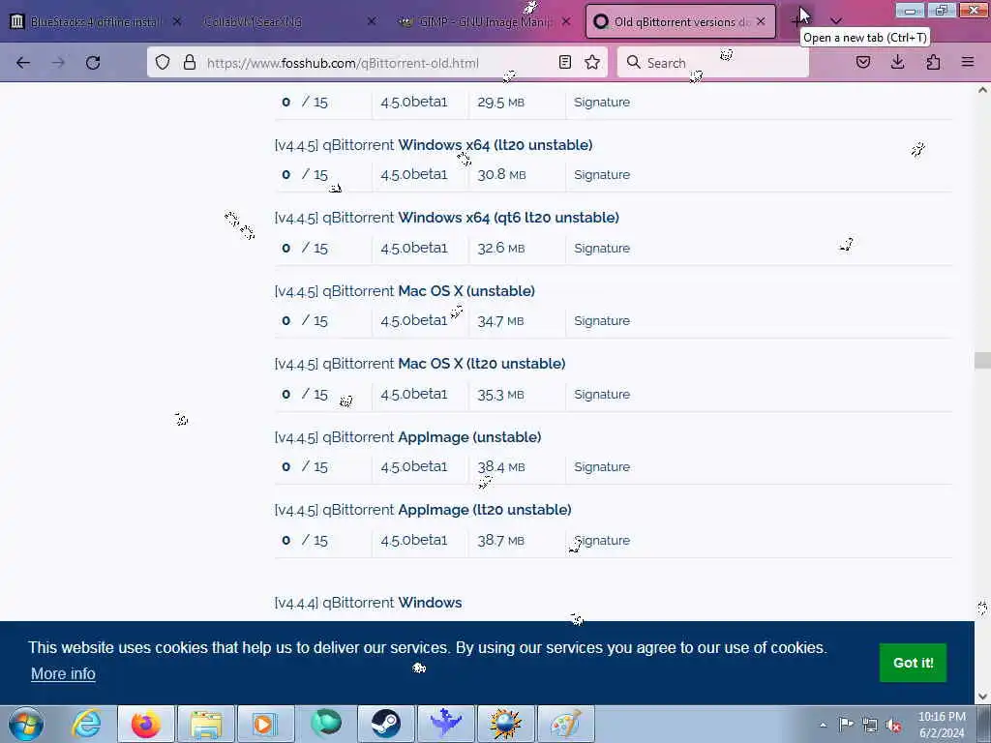Screen dimensions: 991x743
Task: Open network status tray icon
Action: [870, 725]
